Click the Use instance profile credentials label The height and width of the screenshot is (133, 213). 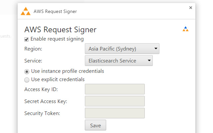click(x=68, y=71)
